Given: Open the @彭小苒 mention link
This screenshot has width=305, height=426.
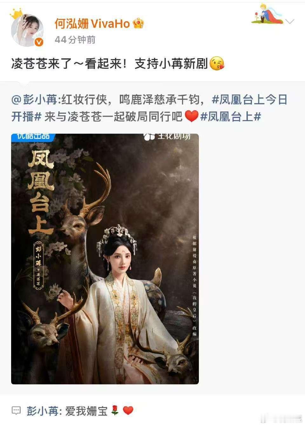Looking at the screenshot, I should [34, 100].
